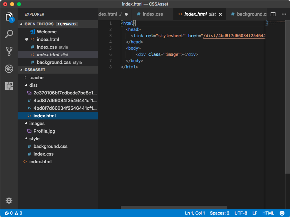Change file encoding UTF-8

pos(241,213)
